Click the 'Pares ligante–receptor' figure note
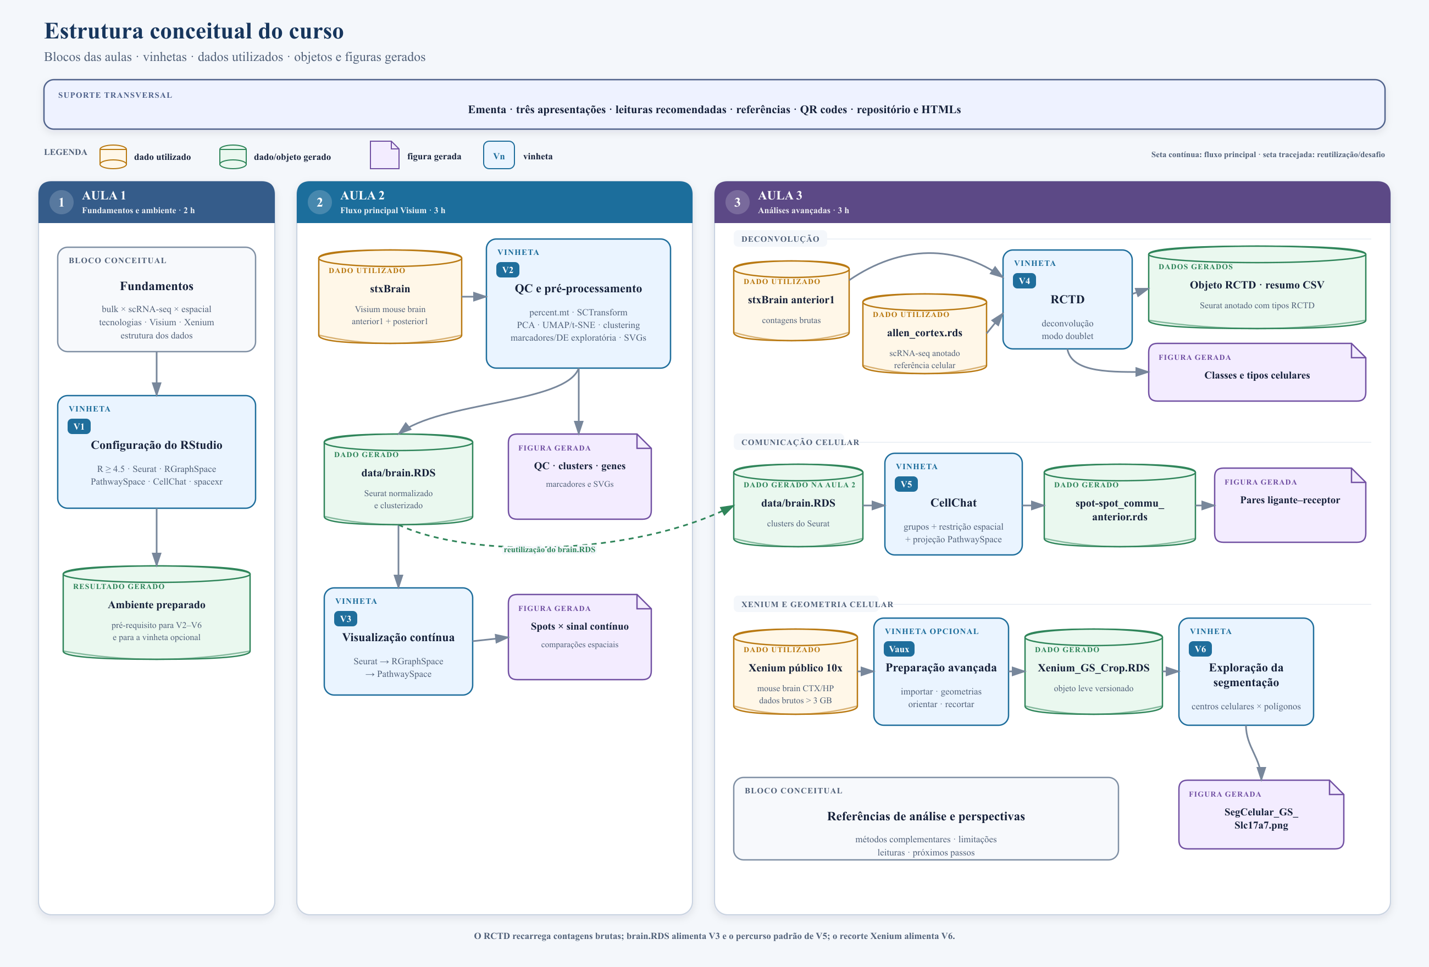 click(x=1289, y=505)
